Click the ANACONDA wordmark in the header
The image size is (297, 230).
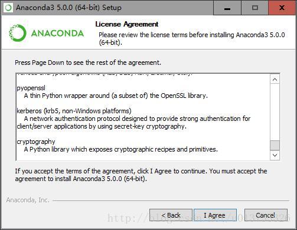(57, 33)
